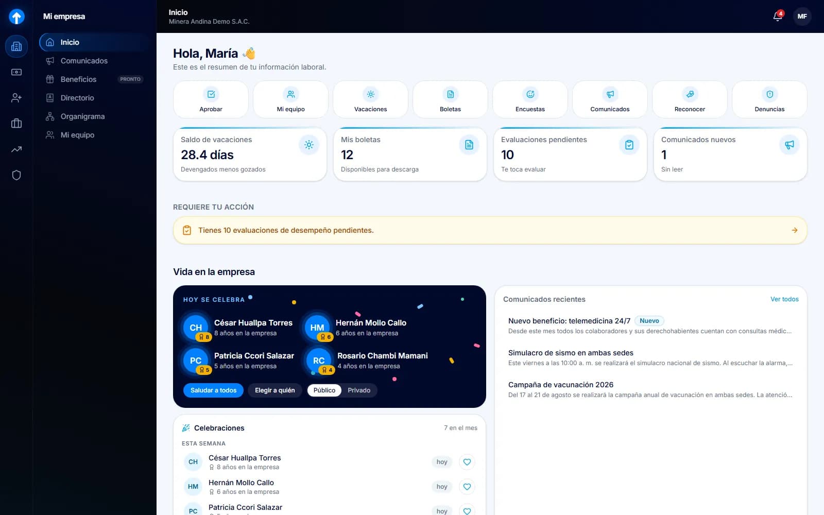
Task: Open the Comunicados quick action tile
Action: point(610,99)
